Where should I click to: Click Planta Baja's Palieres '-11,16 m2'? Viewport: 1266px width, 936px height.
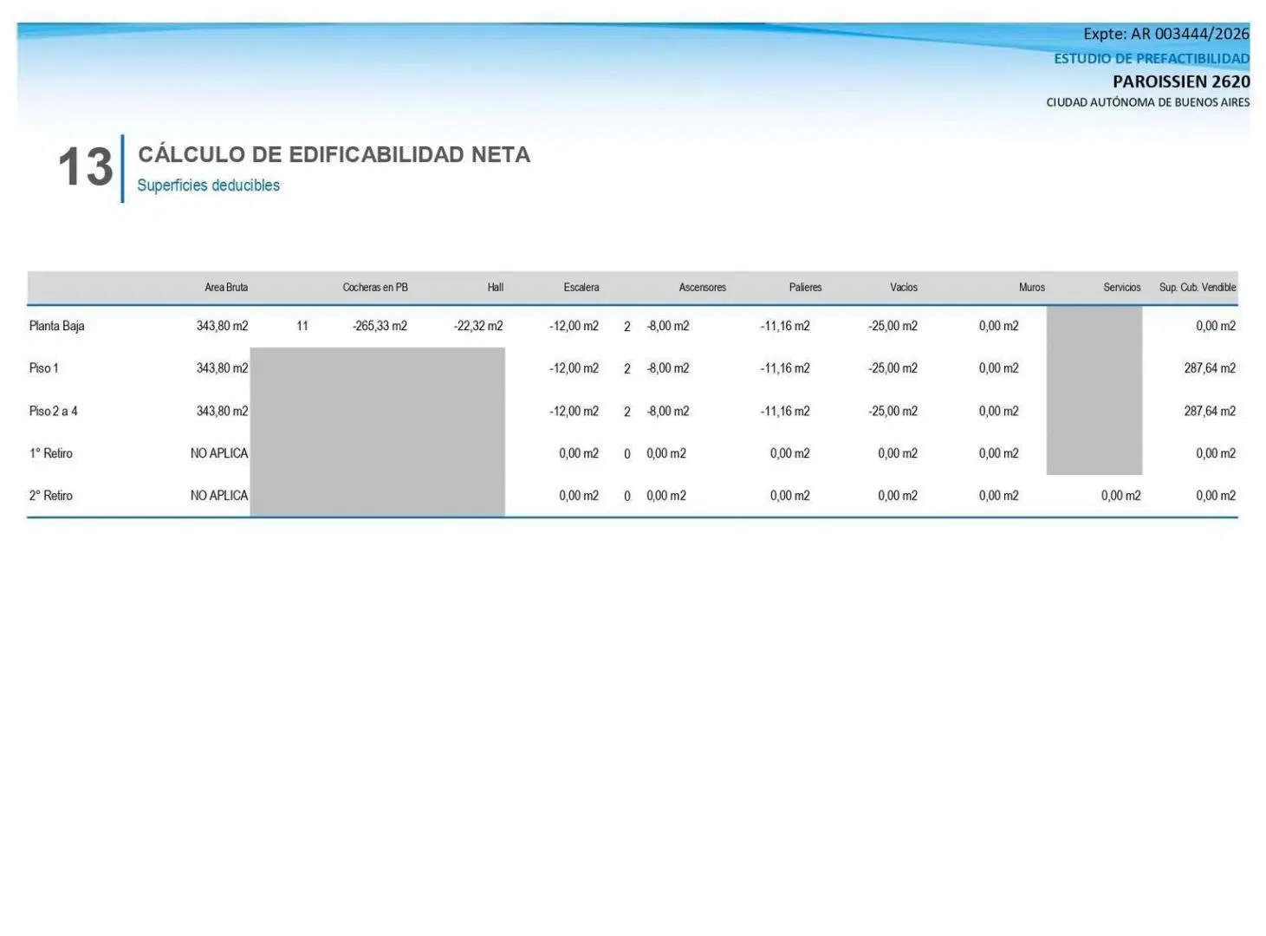[785, 327]
